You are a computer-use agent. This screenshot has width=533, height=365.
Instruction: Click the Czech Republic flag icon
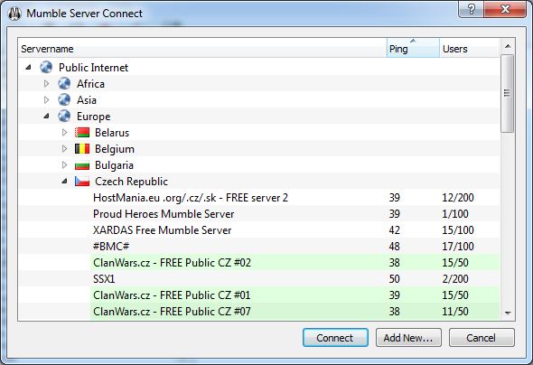[82, 182]
